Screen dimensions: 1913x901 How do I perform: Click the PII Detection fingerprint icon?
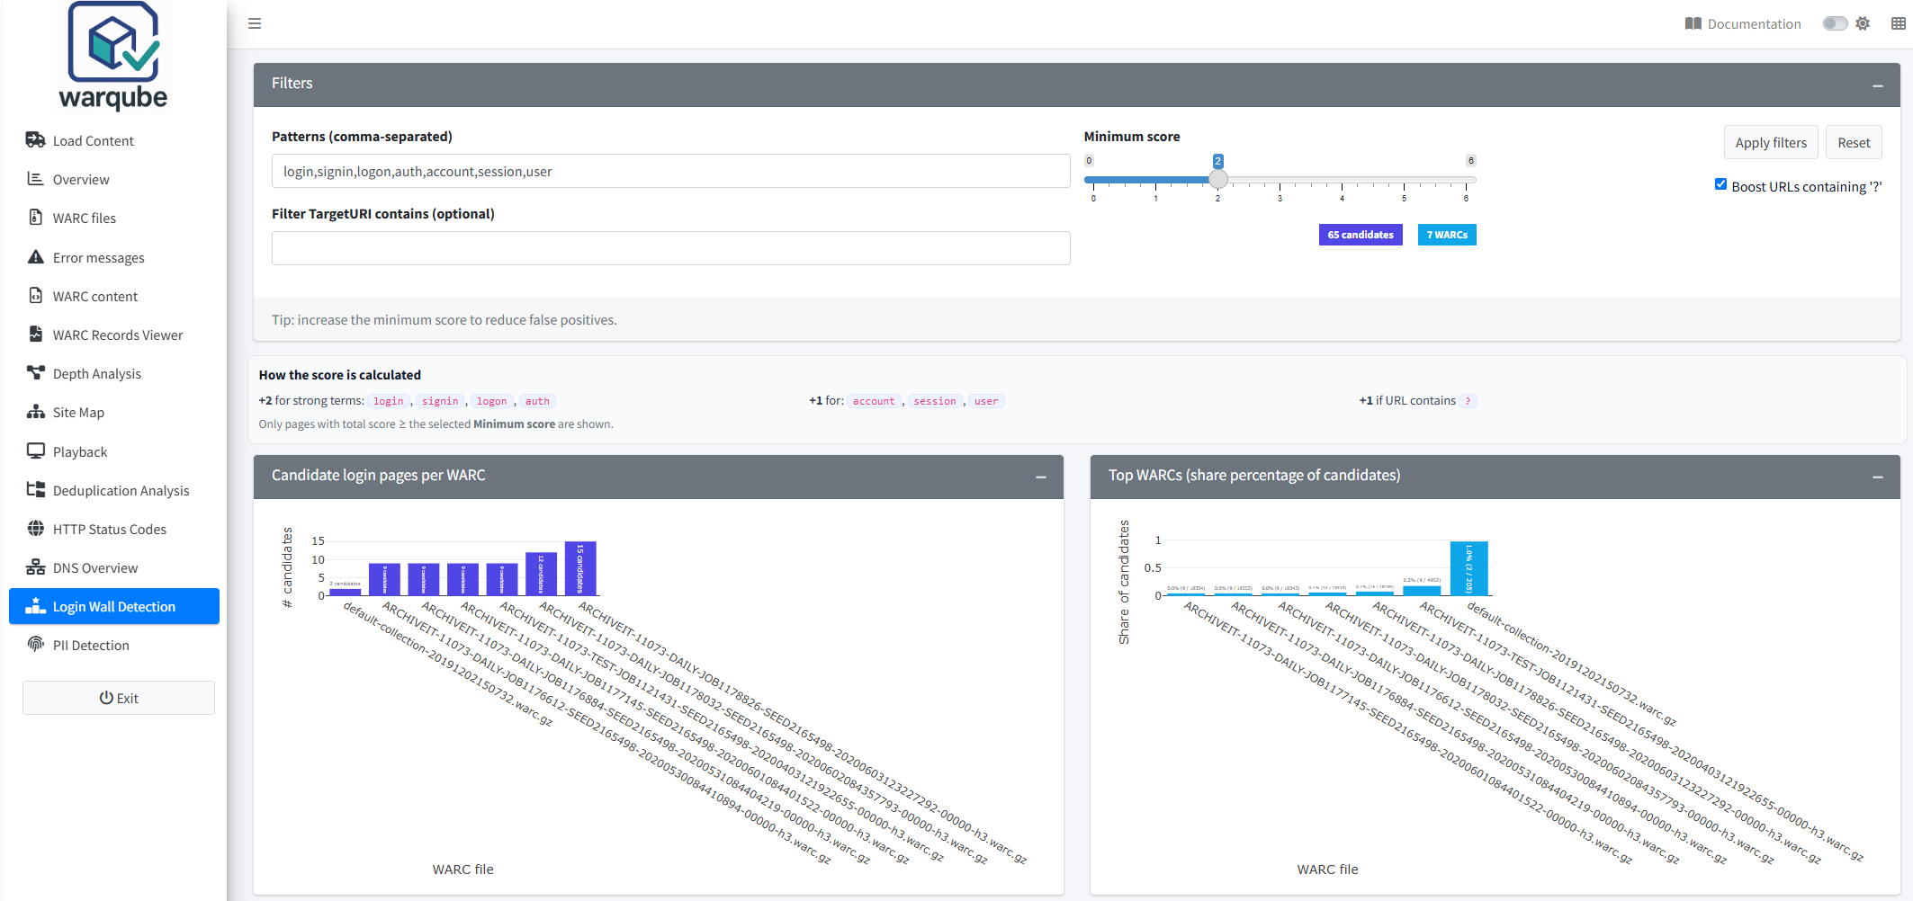click(35, 645)
